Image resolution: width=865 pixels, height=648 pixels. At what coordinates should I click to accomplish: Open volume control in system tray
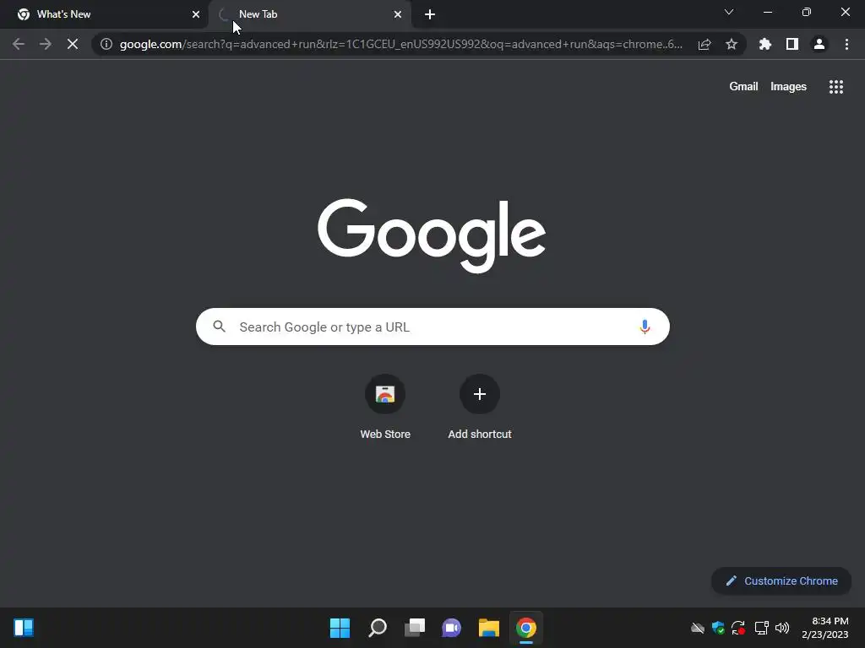tap(782, 628)
